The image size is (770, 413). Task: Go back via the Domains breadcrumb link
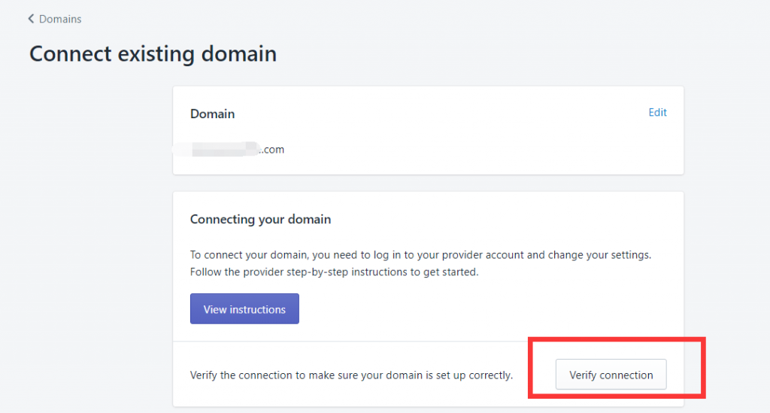[x=60, y=19]
